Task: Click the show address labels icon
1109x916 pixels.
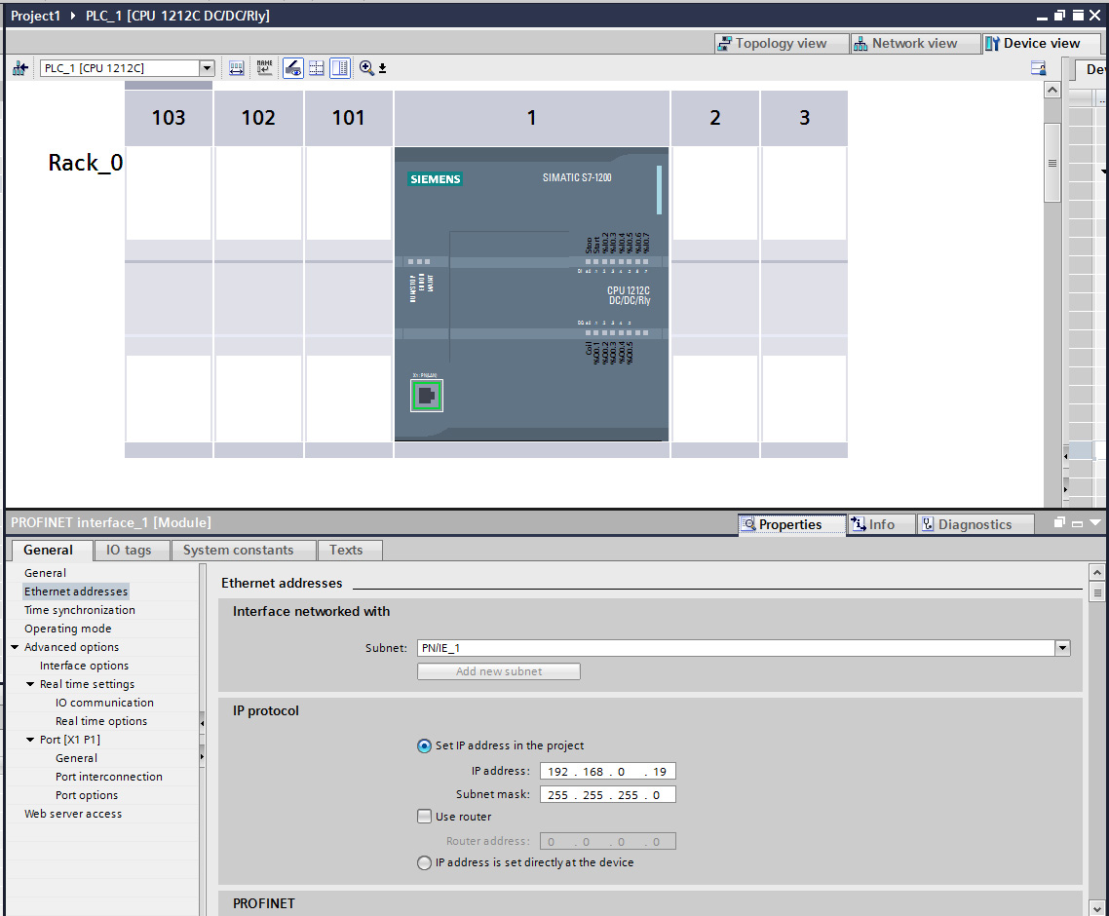Action: tap(237, 68)
